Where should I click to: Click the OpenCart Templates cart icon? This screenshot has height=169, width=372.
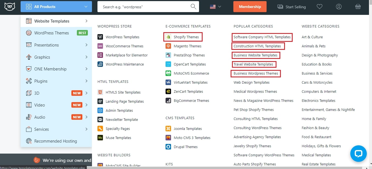pyautogui.click(x=168, y=64)
